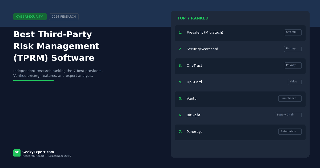
Task: Click the Independent research subtitle text
Action: pyautogui.click(x=58, y=73)
